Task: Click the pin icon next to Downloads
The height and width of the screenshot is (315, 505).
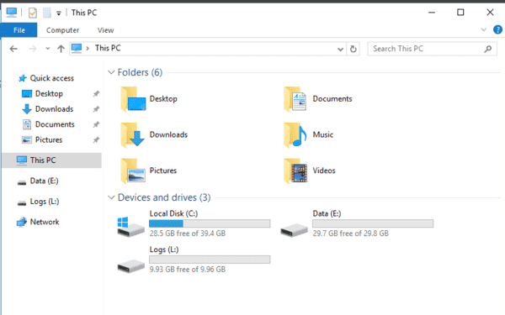Action: (96, 109)
